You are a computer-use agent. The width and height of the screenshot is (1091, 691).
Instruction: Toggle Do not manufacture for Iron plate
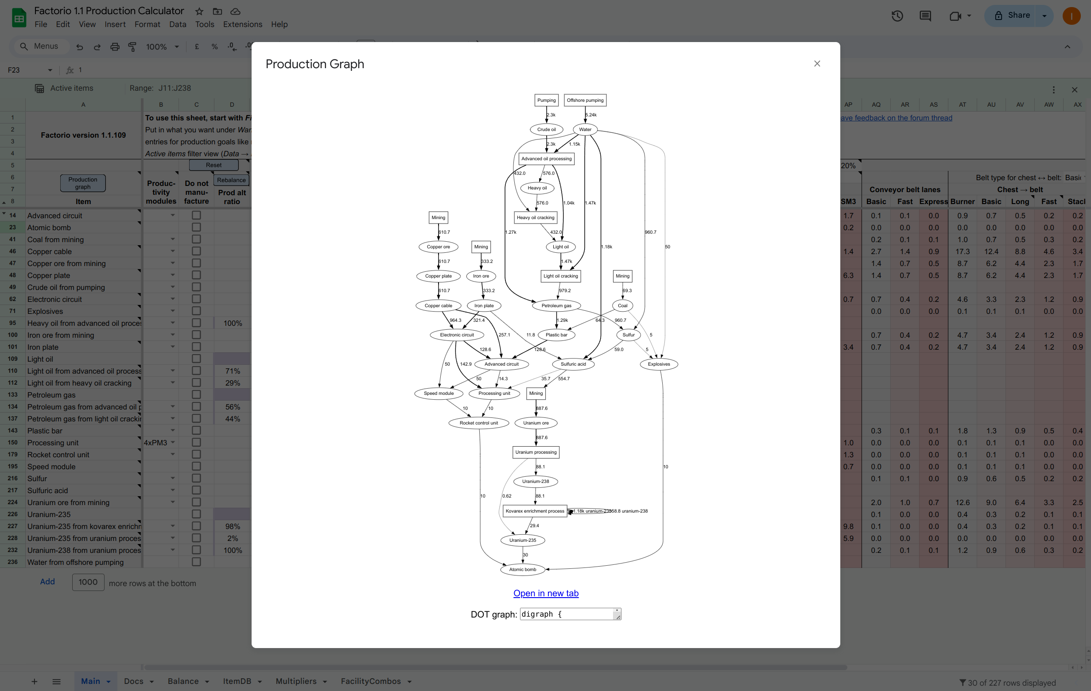[196, 347]
